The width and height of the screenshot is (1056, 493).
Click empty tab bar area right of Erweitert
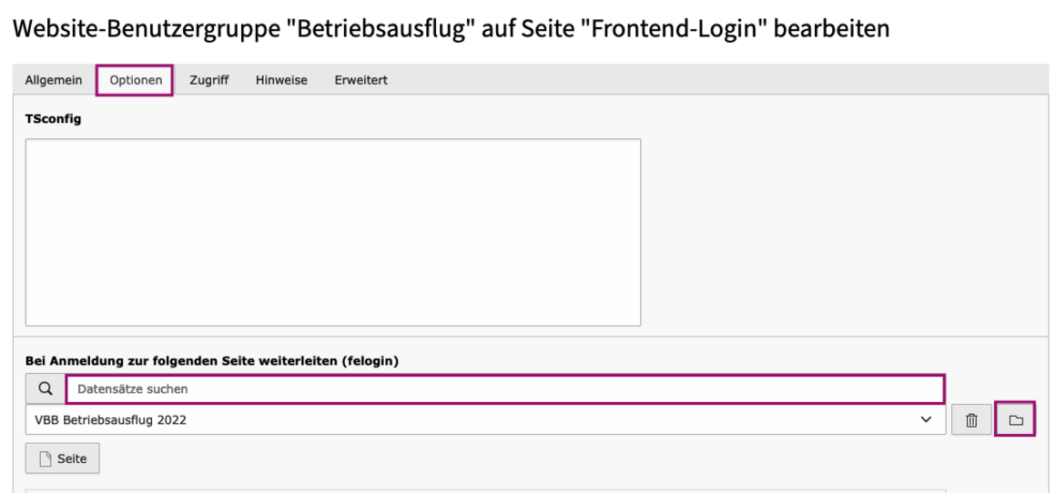point(719,80)
